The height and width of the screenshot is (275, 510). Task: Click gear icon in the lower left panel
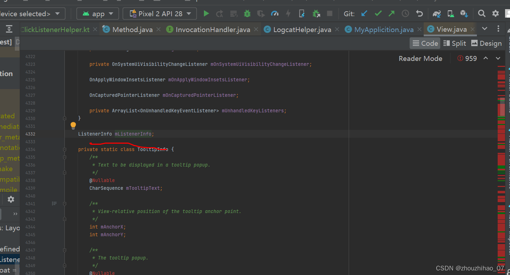coord(11,199)
